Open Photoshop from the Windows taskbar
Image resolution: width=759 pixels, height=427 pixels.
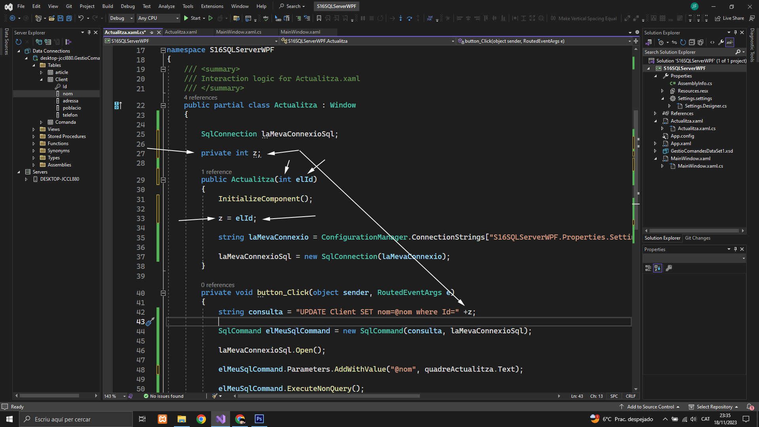pos(259,419)
